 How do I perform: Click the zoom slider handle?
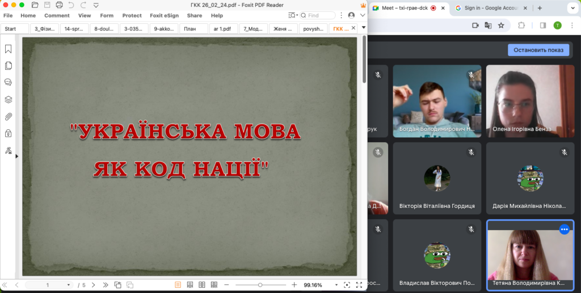click(x=260, y=284)
